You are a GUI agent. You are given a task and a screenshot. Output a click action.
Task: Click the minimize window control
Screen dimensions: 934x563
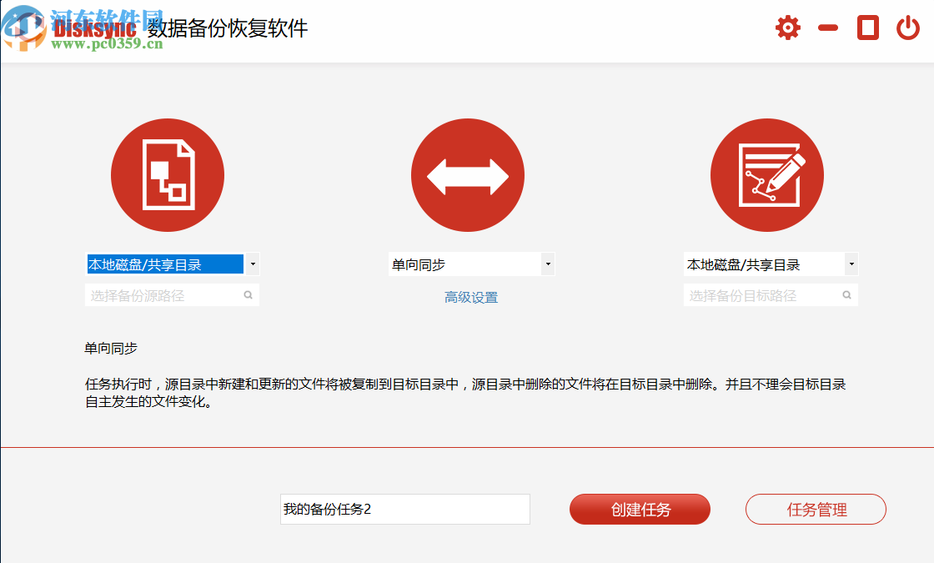(826, 27)
